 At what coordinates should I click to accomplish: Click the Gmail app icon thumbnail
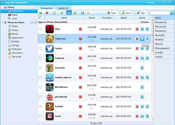(50, 116)
